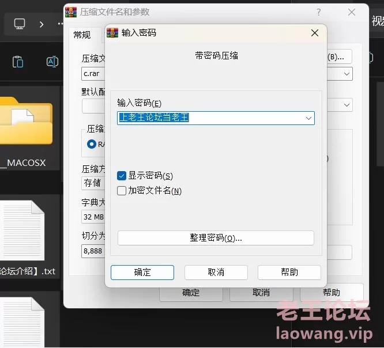The width and height of the screenshot is (384, 348).
Task: Click the Rename icon in Explorer toolbar
Action: click(x=52, y=62)
